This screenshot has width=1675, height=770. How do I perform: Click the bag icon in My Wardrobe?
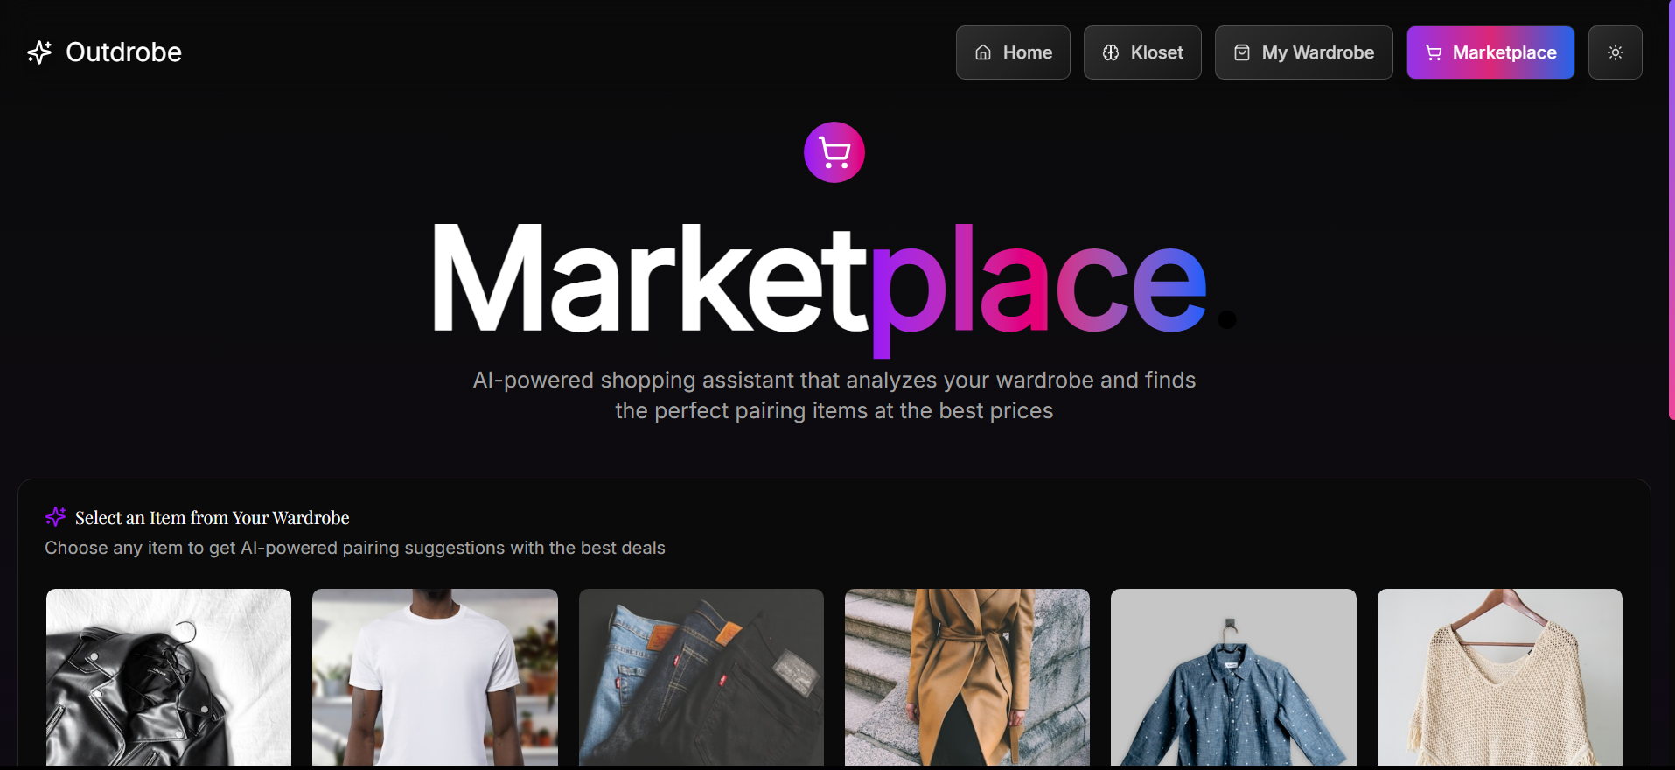1242,52
